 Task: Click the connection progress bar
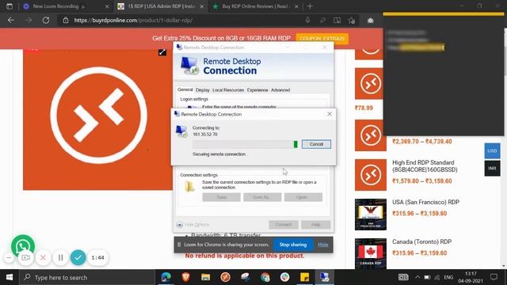click(x=245, y=144)
